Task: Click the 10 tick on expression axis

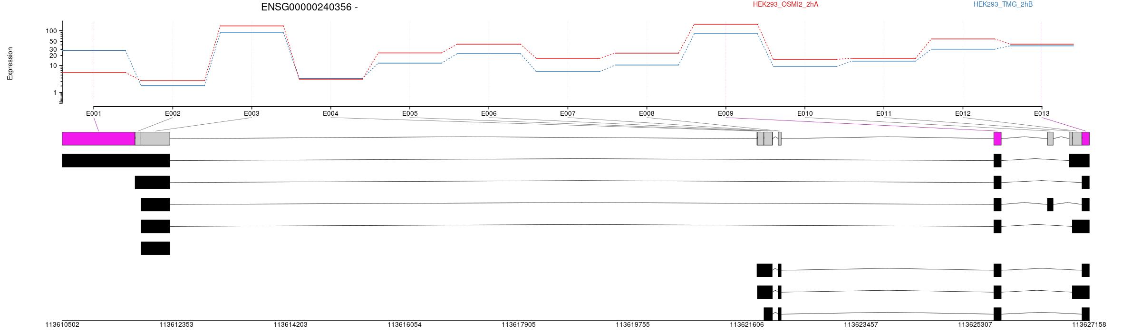Action: click(x=53, y=65)
